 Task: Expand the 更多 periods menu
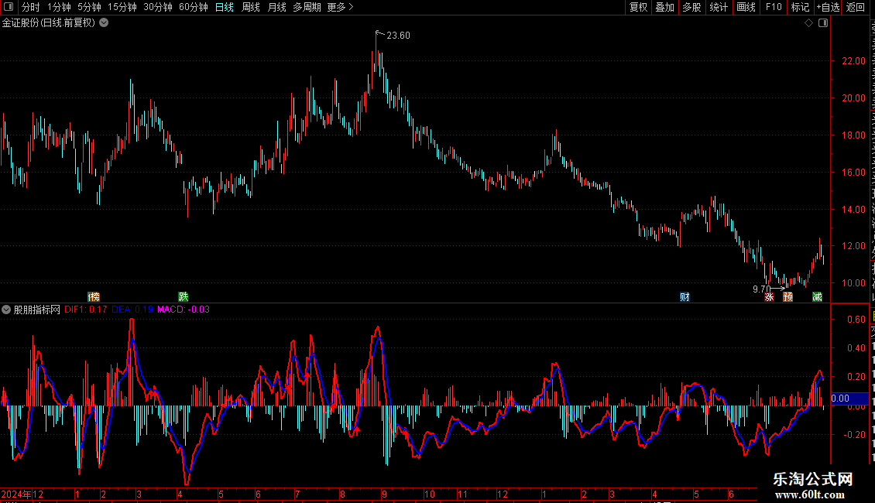tap(341, 7)
